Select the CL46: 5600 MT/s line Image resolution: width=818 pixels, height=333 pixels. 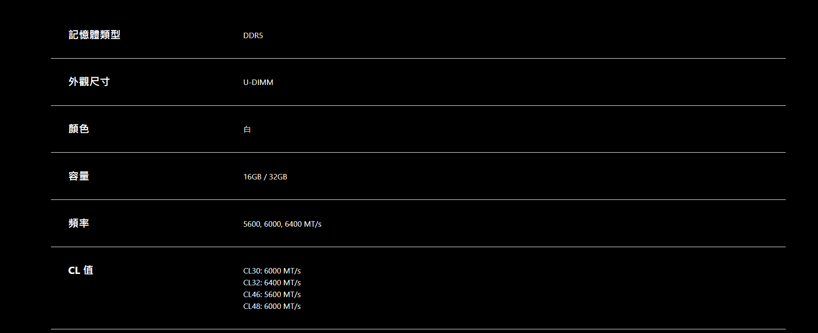tap(272, 294)
